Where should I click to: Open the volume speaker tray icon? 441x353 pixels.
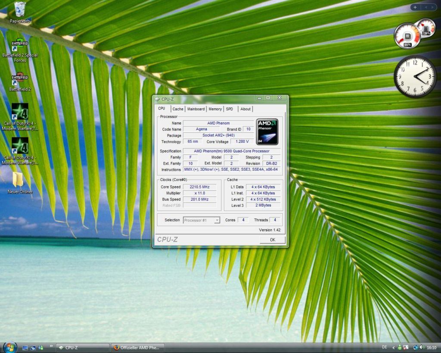pos(422,348)
